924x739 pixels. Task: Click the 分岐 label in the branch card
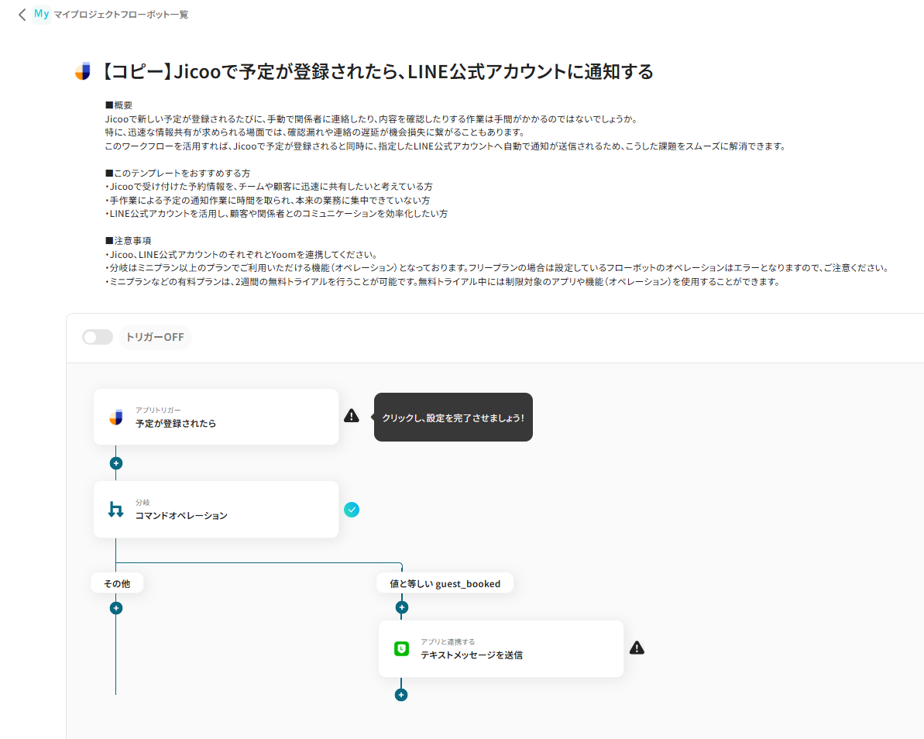(143, 502)
